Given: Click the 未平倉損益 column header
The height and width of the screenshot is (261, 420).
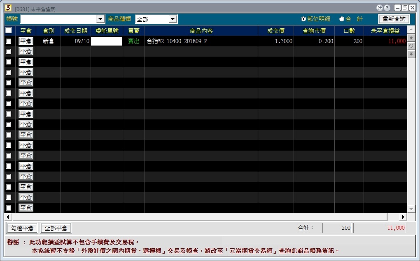Looking at the screenshot, I should pyautogui.click(x=385, y=31).
